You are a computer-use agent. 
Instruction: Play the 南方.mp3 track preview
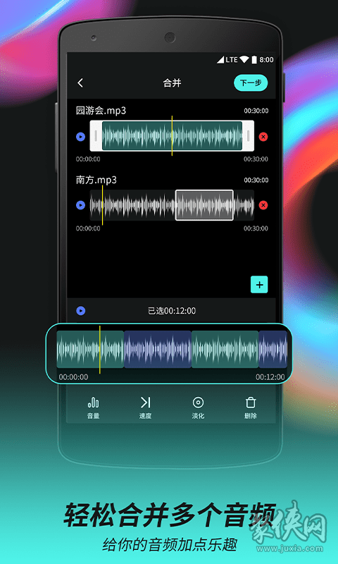tap(81, 205)
